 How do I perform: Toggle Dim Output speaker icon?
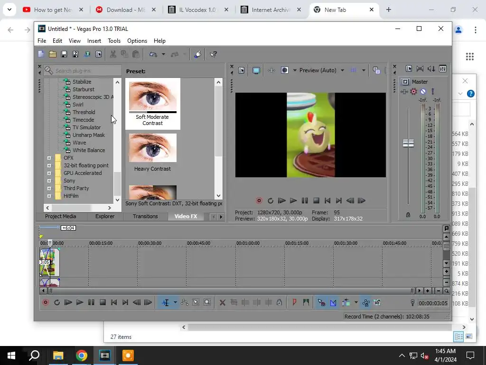click(431, 68)
